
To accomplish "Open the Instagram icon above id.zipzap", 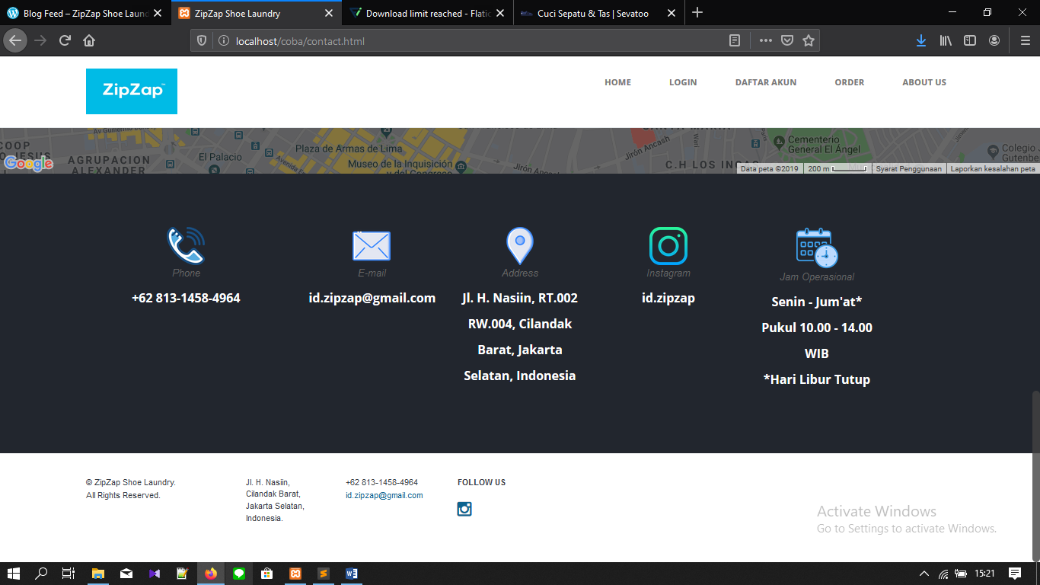I will (668, 244).
